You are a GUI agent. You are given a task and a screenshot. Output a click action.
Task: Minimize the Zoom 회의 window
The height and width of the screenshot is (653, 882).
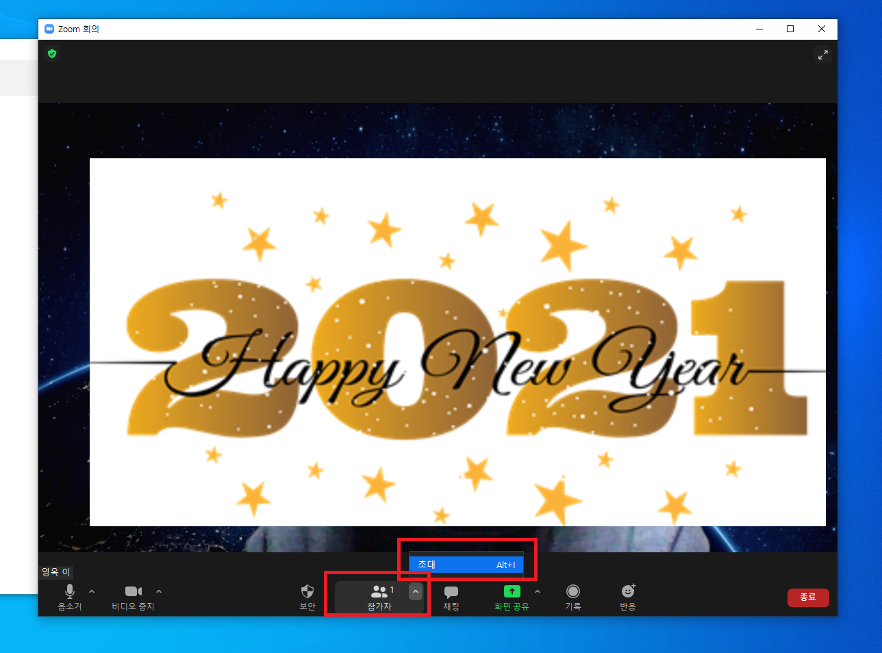click(759, 29)
